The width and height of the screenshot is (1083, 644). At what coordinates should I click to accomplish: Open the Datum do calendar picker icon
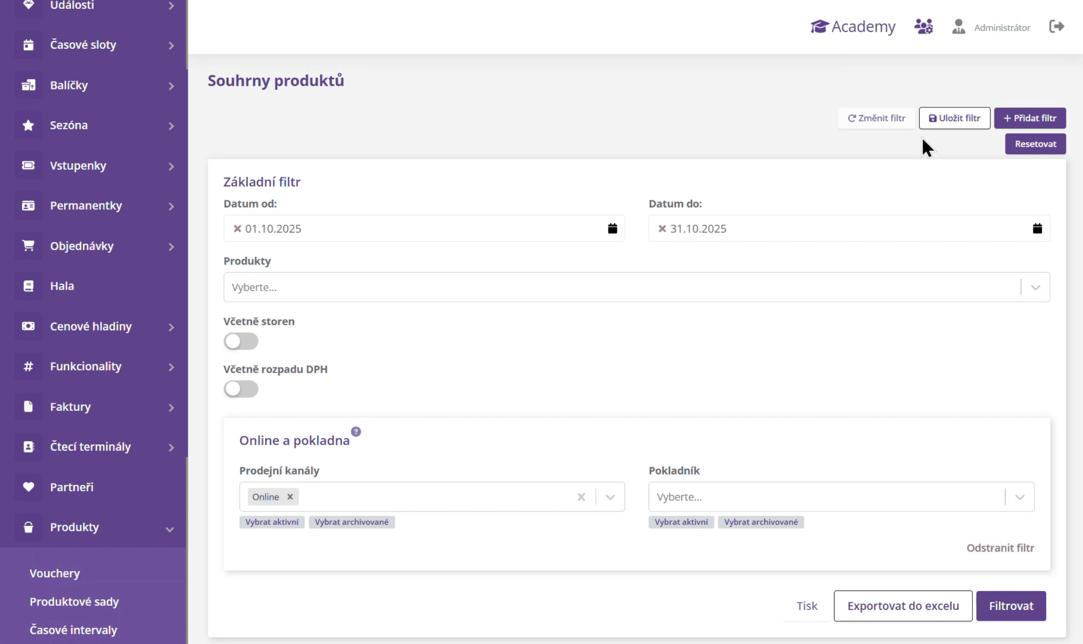click(1037, 228)
